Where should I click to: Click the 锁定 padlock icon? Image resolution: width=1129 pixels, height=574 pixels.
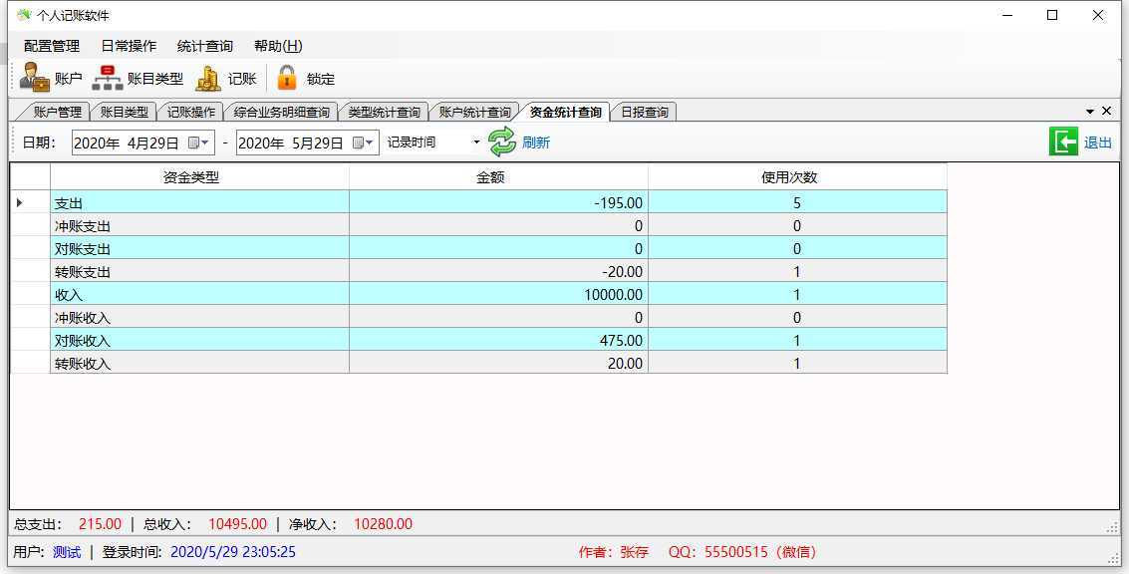tap(287, 78)
